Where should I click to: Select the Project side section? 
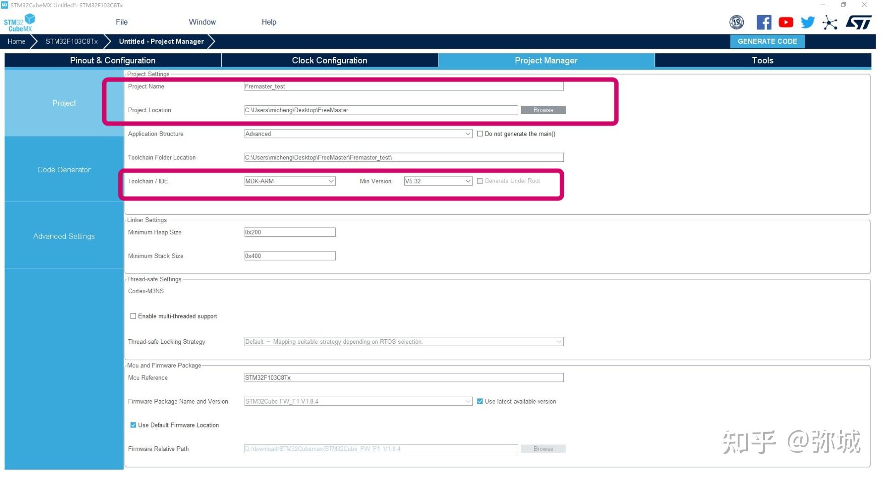[64, 103]
